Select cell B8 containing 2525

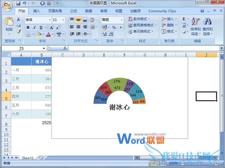tap(42, 123)
